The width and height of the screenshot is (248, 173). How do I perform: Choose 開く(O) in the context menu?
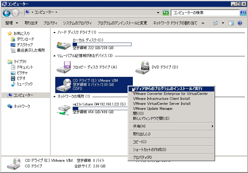tap(171, 114)
